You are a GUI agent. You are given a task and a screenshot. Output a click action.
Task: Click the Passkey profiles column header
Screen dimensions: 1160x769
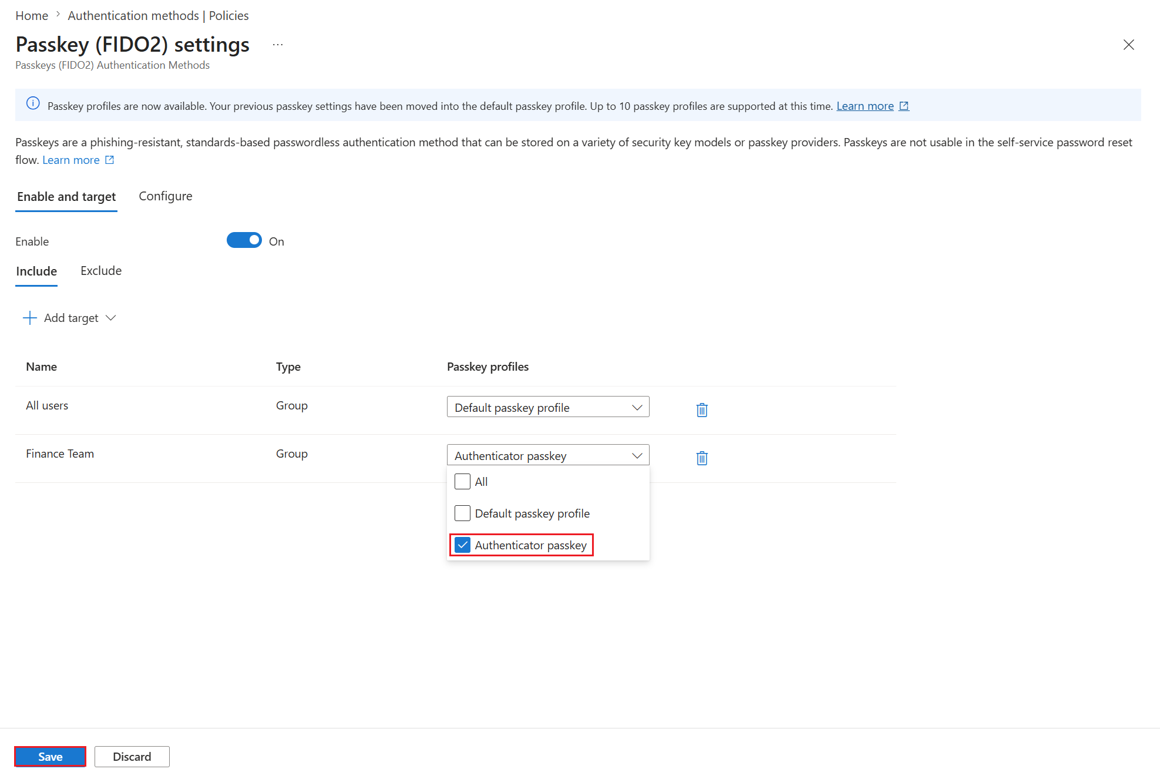click(487, 367)
